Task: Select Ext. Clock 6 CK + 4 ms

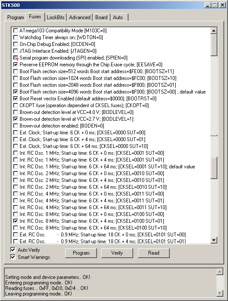Action: 15,139
